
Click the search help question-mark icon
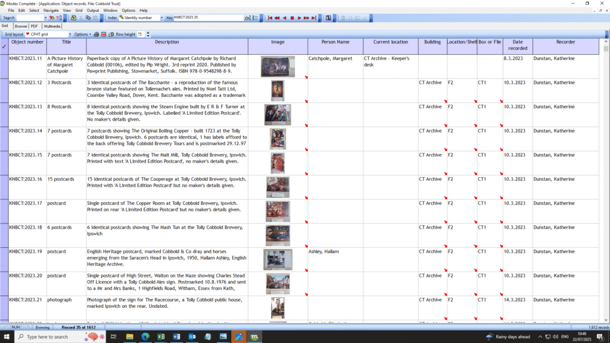point(59,18)
